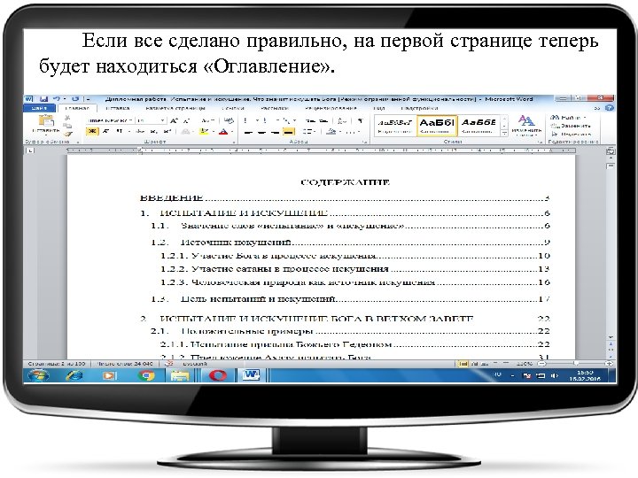The image size is (638, 478).
Task: Click the zoom slider in status bar
Action: [x=576, y=364]
